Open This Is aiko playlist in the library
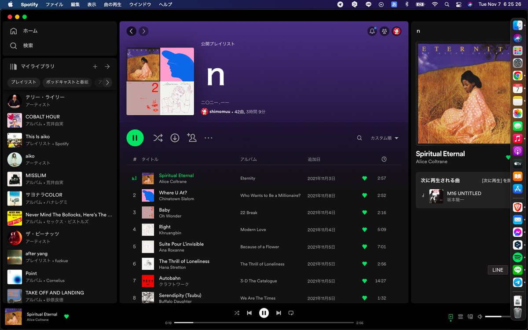 60,140
